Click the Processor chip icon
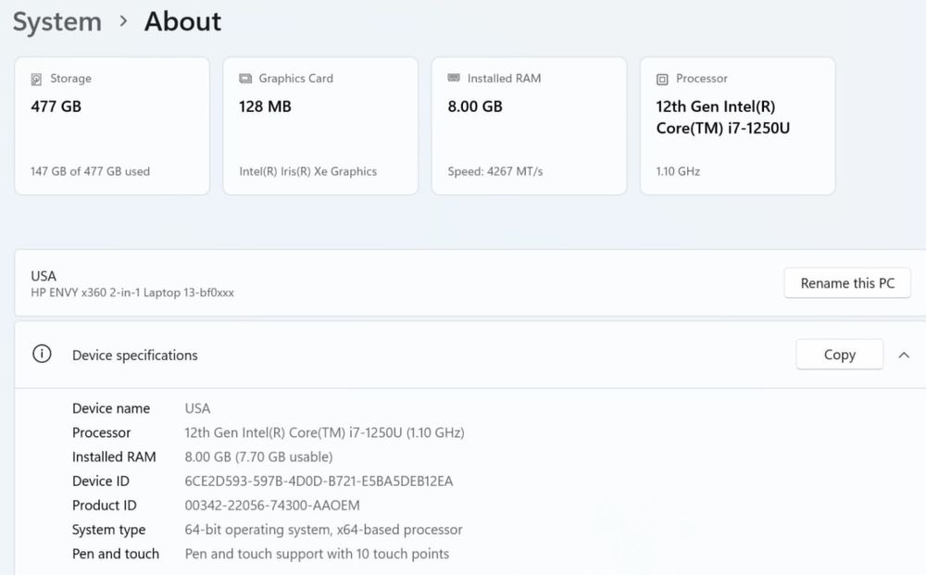The image size is (926, 575). tap(662, 80)
